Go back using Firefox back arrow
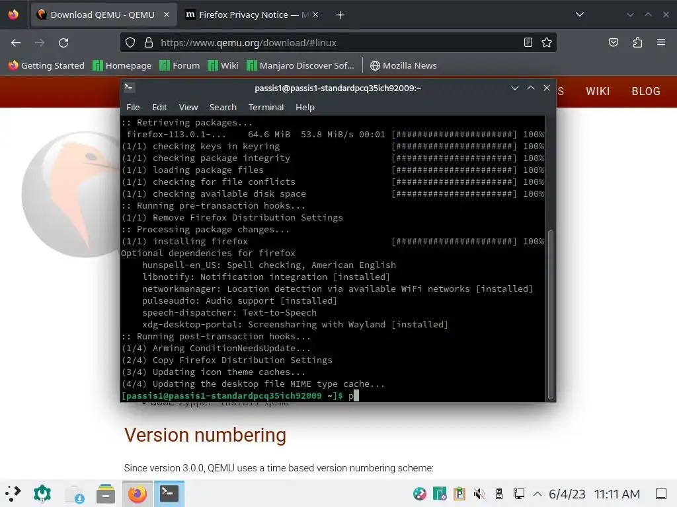677x507 pixels. (16, 43)
